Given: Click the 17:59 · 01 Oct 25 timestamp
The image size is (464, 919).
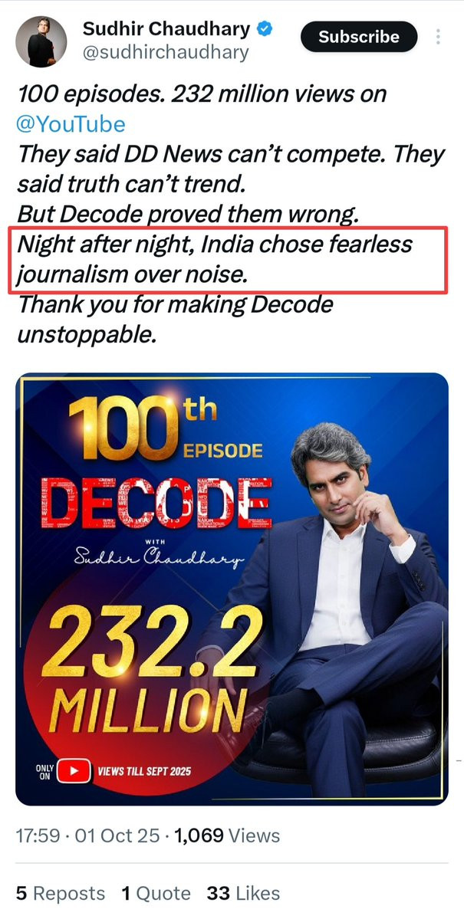Looking at the screenshot, I should tap(87, 835).
